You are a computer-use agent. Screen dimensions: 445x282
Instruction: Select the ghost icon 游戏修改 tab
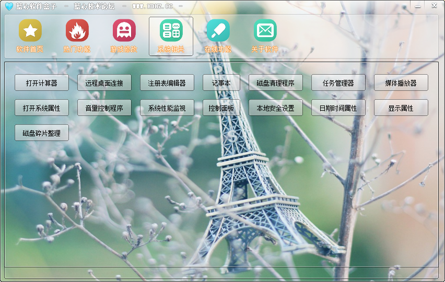tap(124, 31)
